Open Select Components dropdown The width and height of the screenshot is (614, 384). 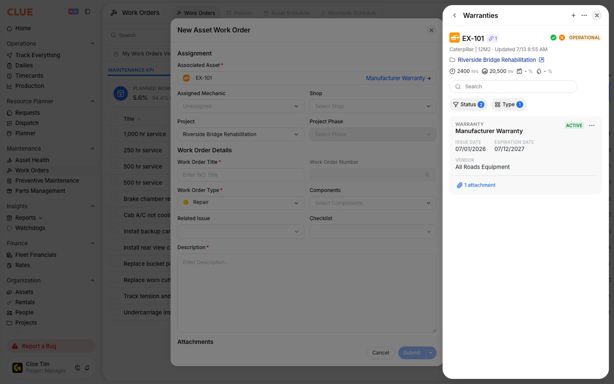(373, 203)
